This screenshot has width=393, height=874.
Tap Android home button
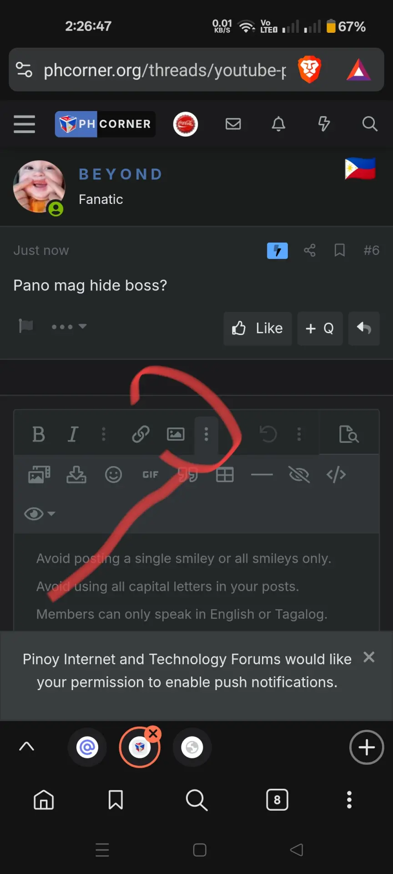point(200,850)
